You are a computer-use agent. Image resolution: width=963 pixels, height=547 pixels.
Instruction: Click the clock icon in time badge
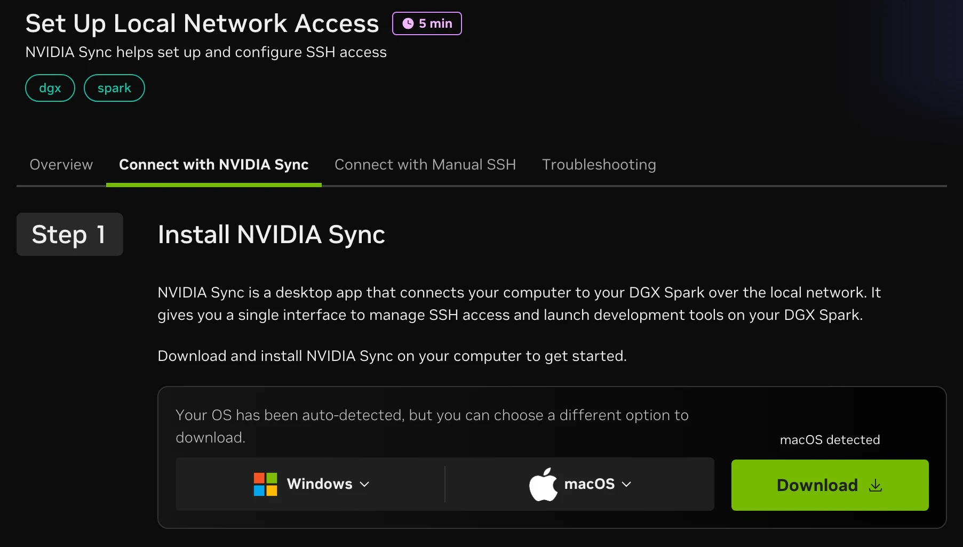(408, 23)
